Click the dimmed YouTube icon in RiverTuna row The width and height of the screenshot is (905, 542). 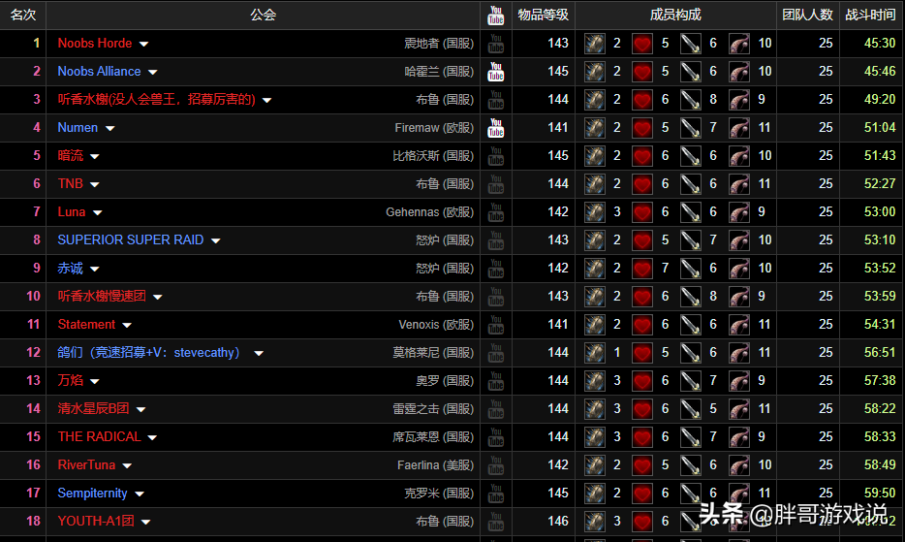(495, 465)
